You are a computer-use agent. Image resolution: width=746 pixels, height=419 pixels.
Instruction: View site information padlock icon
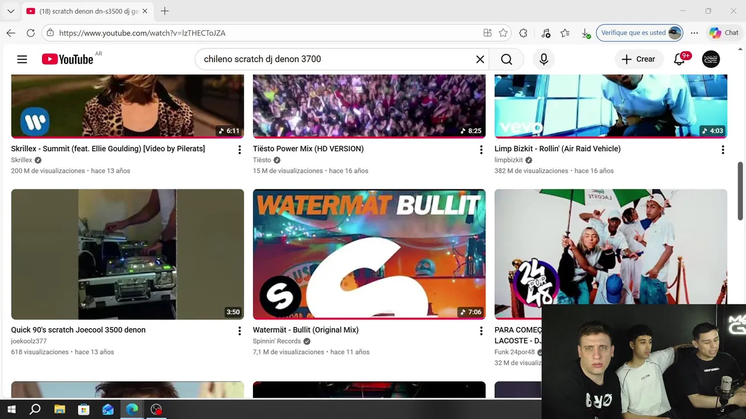tap(50, 33)
